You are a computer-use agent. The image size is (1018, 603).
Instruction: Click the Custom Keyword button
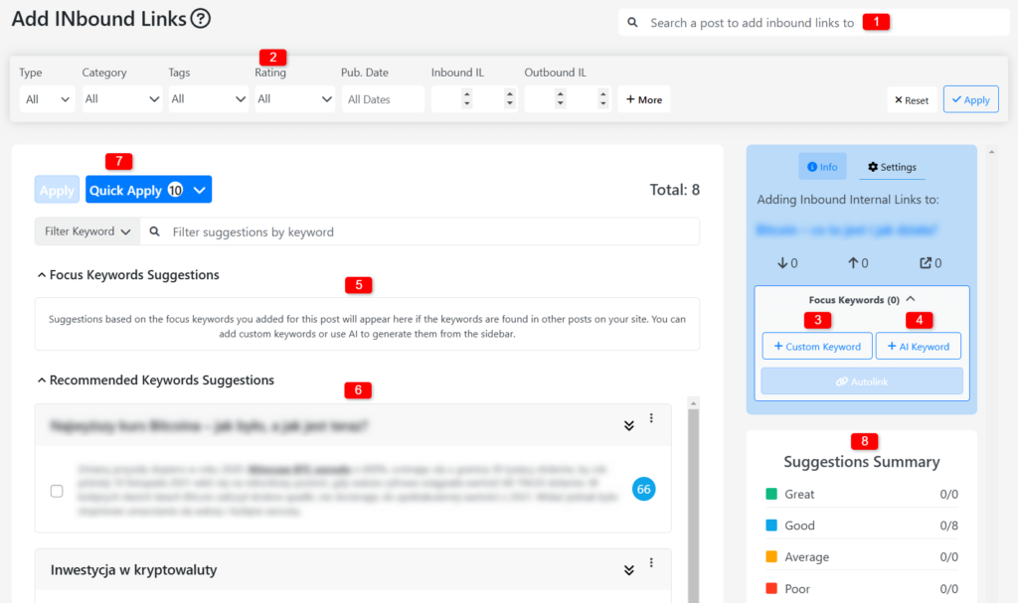pos(816,347)
